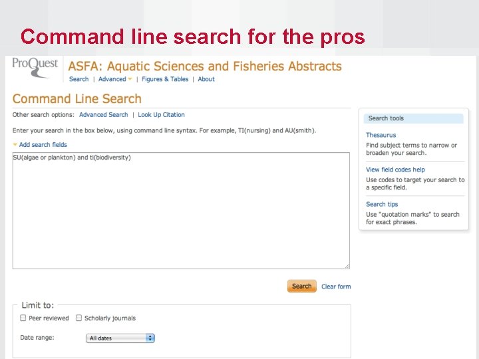Open the Advanced Search option link
Image resolution: width=479 pixels, height=359 pixels.
pos(103,115)
